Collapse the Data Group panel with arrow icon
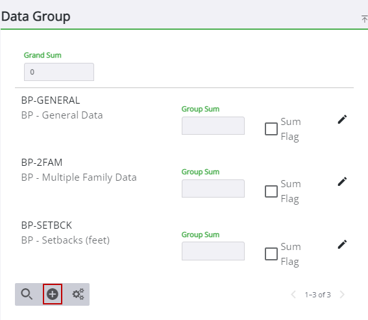This screenshot has height=320, width=368. [364, 19]
